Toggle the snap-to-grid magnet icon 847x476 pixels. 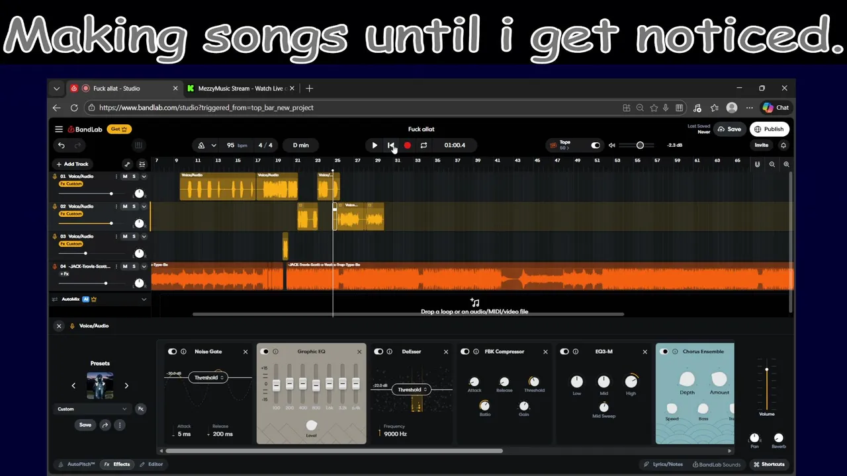click(757, 164)
